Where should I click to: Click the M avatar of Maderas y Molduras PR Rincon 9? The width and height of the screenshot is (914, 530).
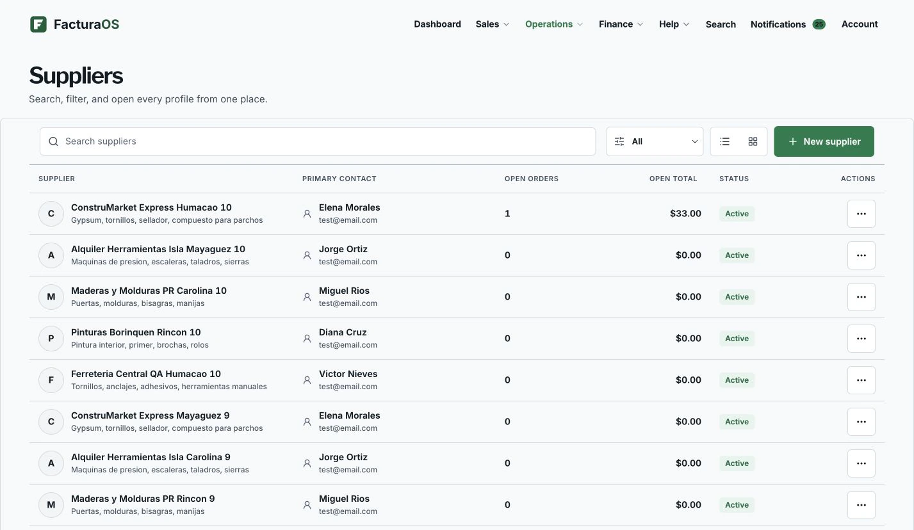pos(51,505)
